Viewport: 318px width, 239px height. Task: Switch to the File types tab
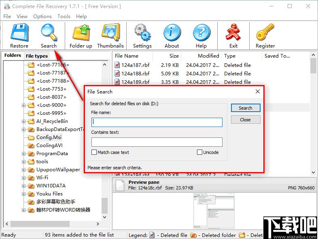point(37,56)
